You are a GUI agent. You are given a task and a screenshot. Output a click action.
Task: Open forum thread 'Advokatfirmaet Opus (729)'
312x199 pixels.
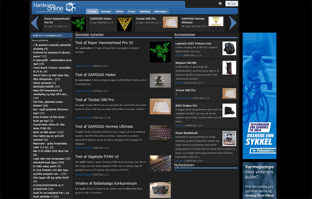pyautogui.click(x=49, y=162)
